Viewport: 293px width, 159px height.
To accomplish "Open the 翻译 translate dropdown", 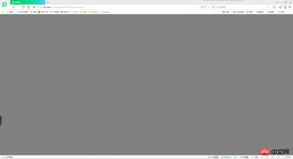I will [261, 12].
